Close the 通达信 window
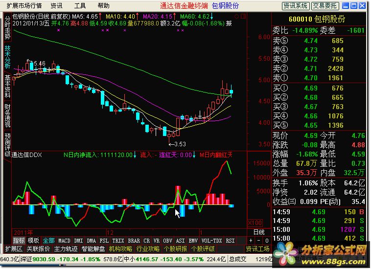 coord(362,6)
